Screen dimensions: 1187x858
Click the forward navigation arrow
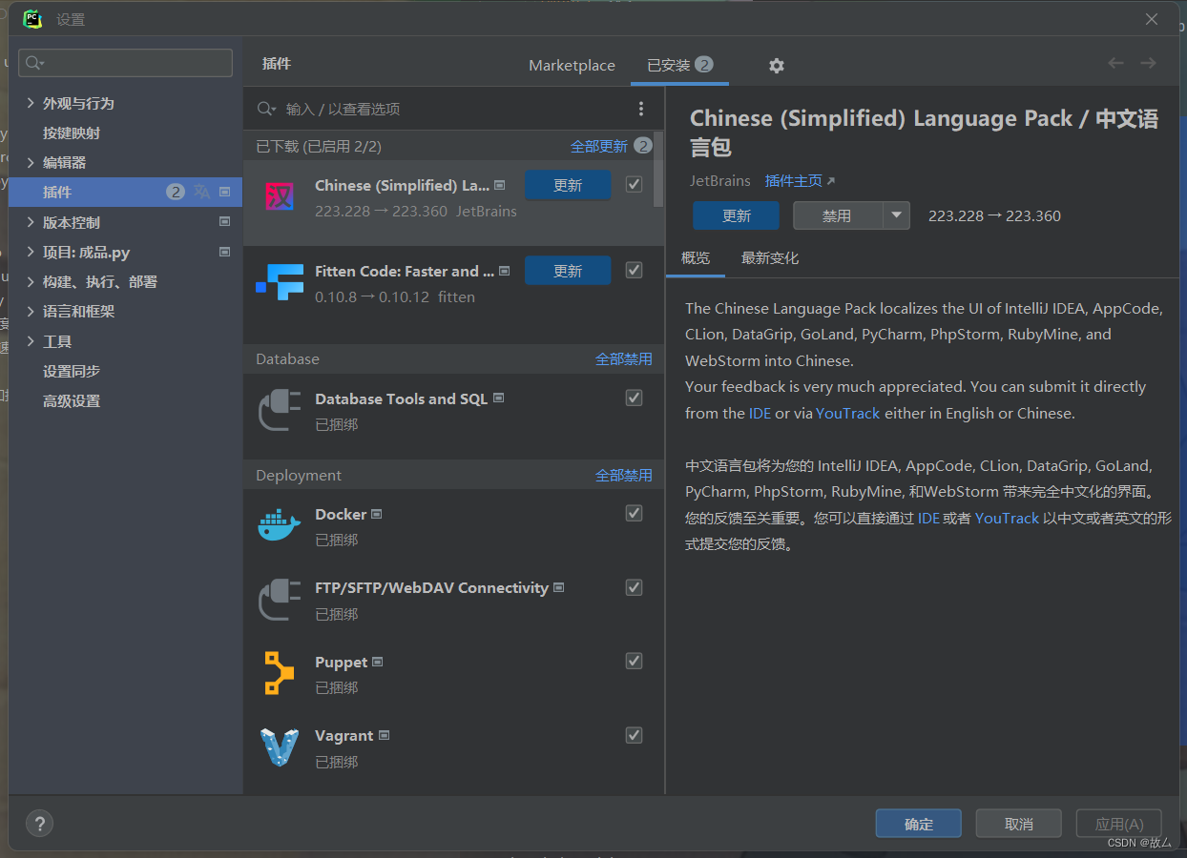point(1148,63)
